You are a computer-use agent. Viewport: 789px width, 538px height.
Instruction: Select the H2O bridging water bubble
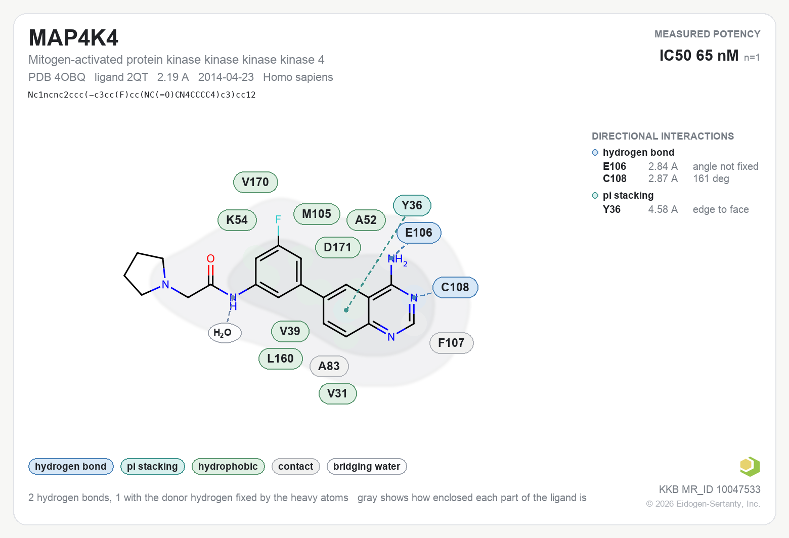(225, 332)
